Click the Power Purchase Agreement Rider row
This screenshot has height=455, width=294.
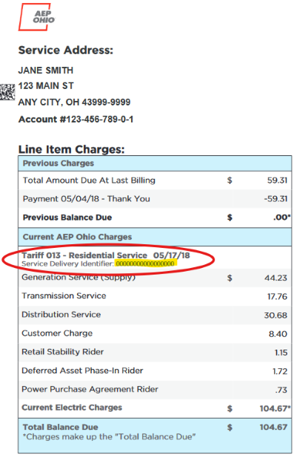(x=155, y=390)
